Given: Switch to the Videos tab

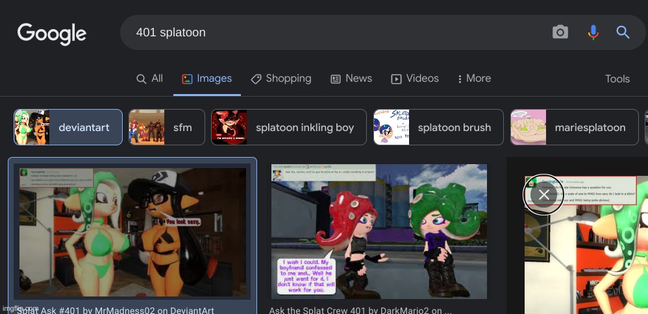Looking at the screenshot, I should point(415,78).
